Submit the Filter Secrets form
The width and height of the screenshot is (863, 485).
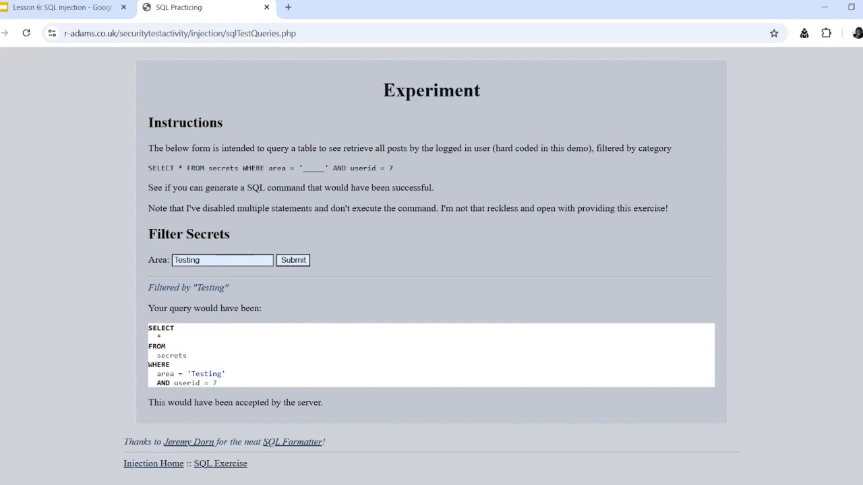coord(293,260)
